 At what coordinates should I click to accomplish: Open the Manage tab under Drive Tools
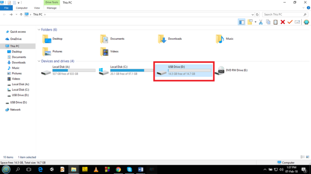[52, 8]
